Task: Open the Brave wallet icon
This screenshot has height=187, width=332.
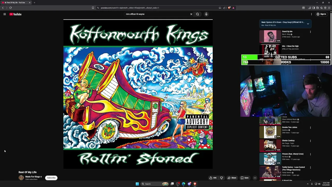Action: coord(317,8)
